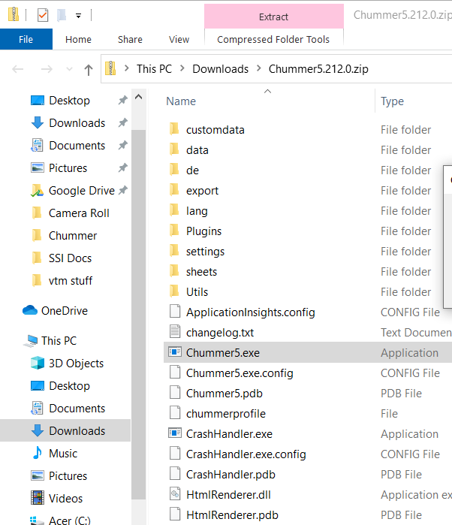Open the recent locations dropdown arrow
The height and width of the screenshot is (525, 452).
pos(69,69)
